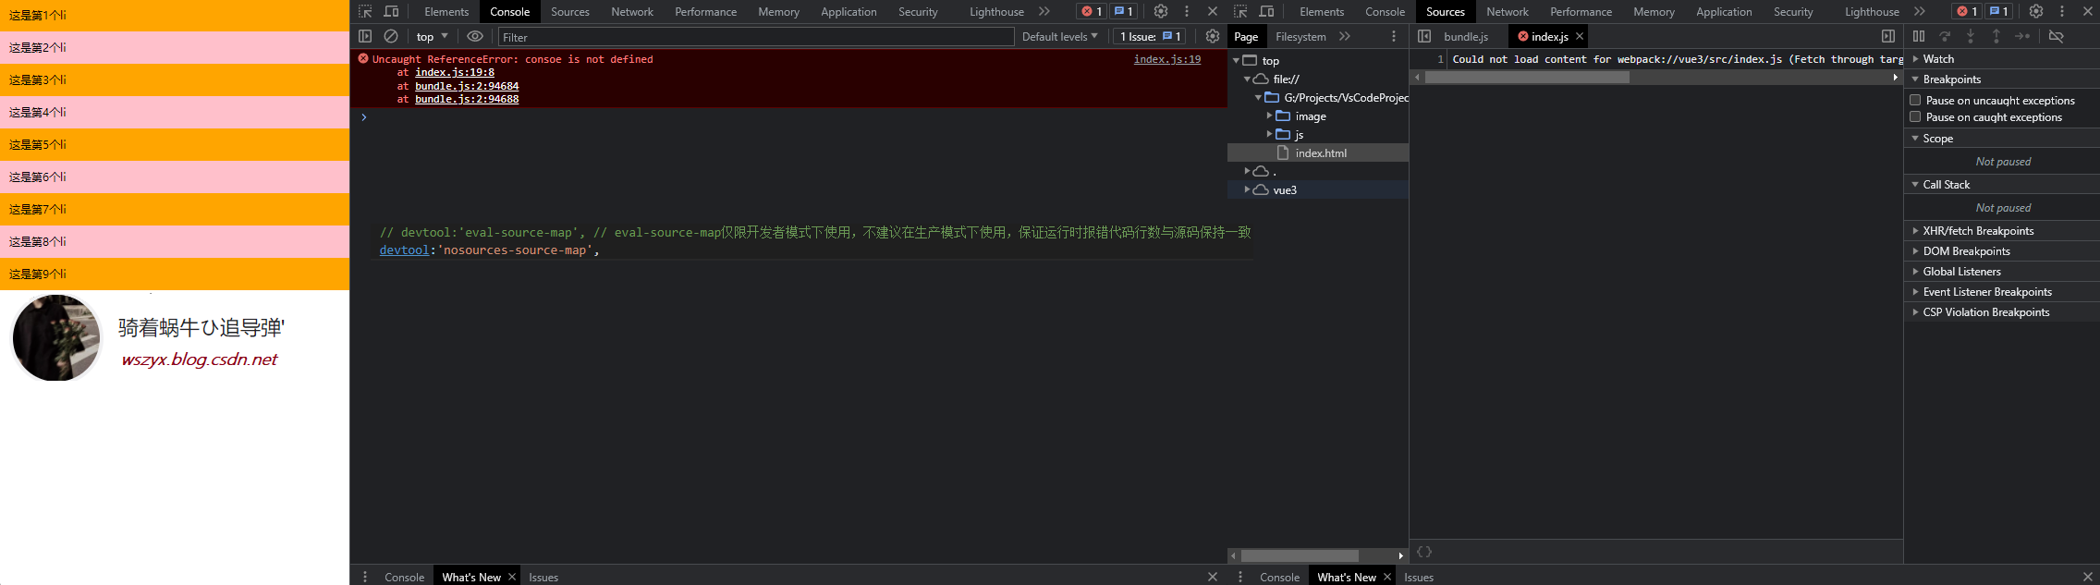Pretty-print braces icon below source editor
Screen dimensions: 2100x585
[x=1424, y=552]
